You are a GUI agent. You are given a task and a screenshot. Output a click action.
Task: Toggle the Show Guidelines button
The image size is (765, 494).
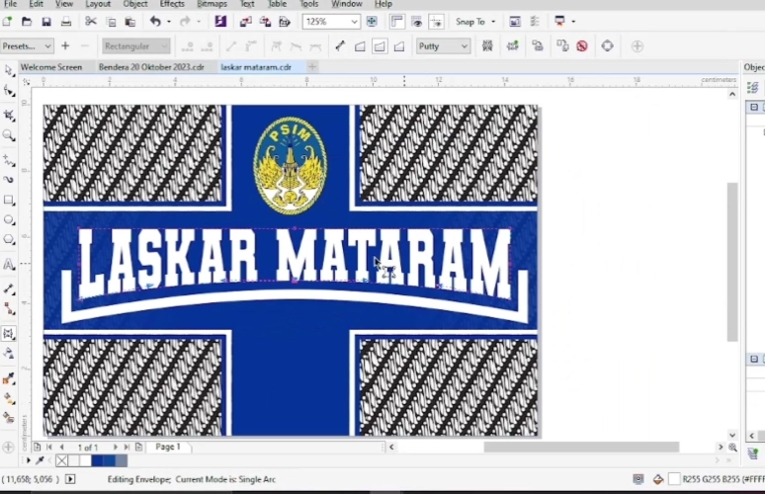pyautogui.click(x=436, y=21)
